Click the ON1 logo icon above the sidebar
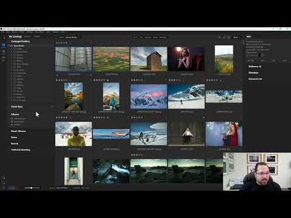 pyautogui.click(x=4, y=37)
